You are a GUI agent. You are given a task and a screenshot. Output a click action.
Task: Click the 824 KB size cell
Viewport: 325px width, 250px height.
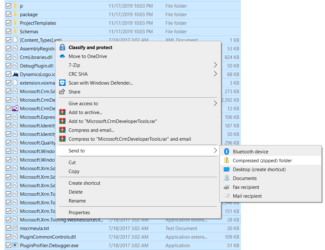232,57
